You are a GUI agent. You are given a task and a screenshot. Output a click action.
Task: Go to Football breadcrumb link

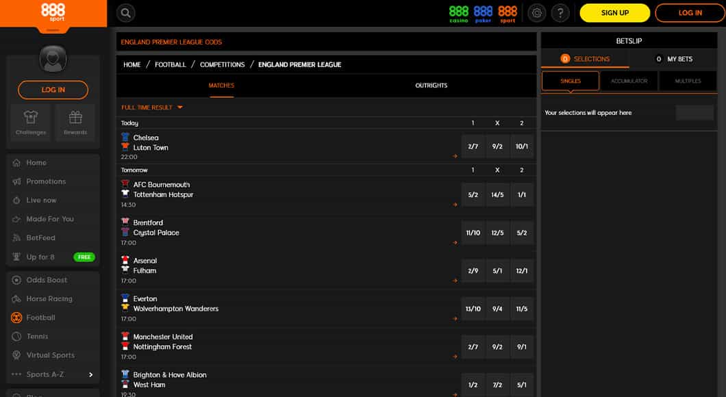coord(171,65)
